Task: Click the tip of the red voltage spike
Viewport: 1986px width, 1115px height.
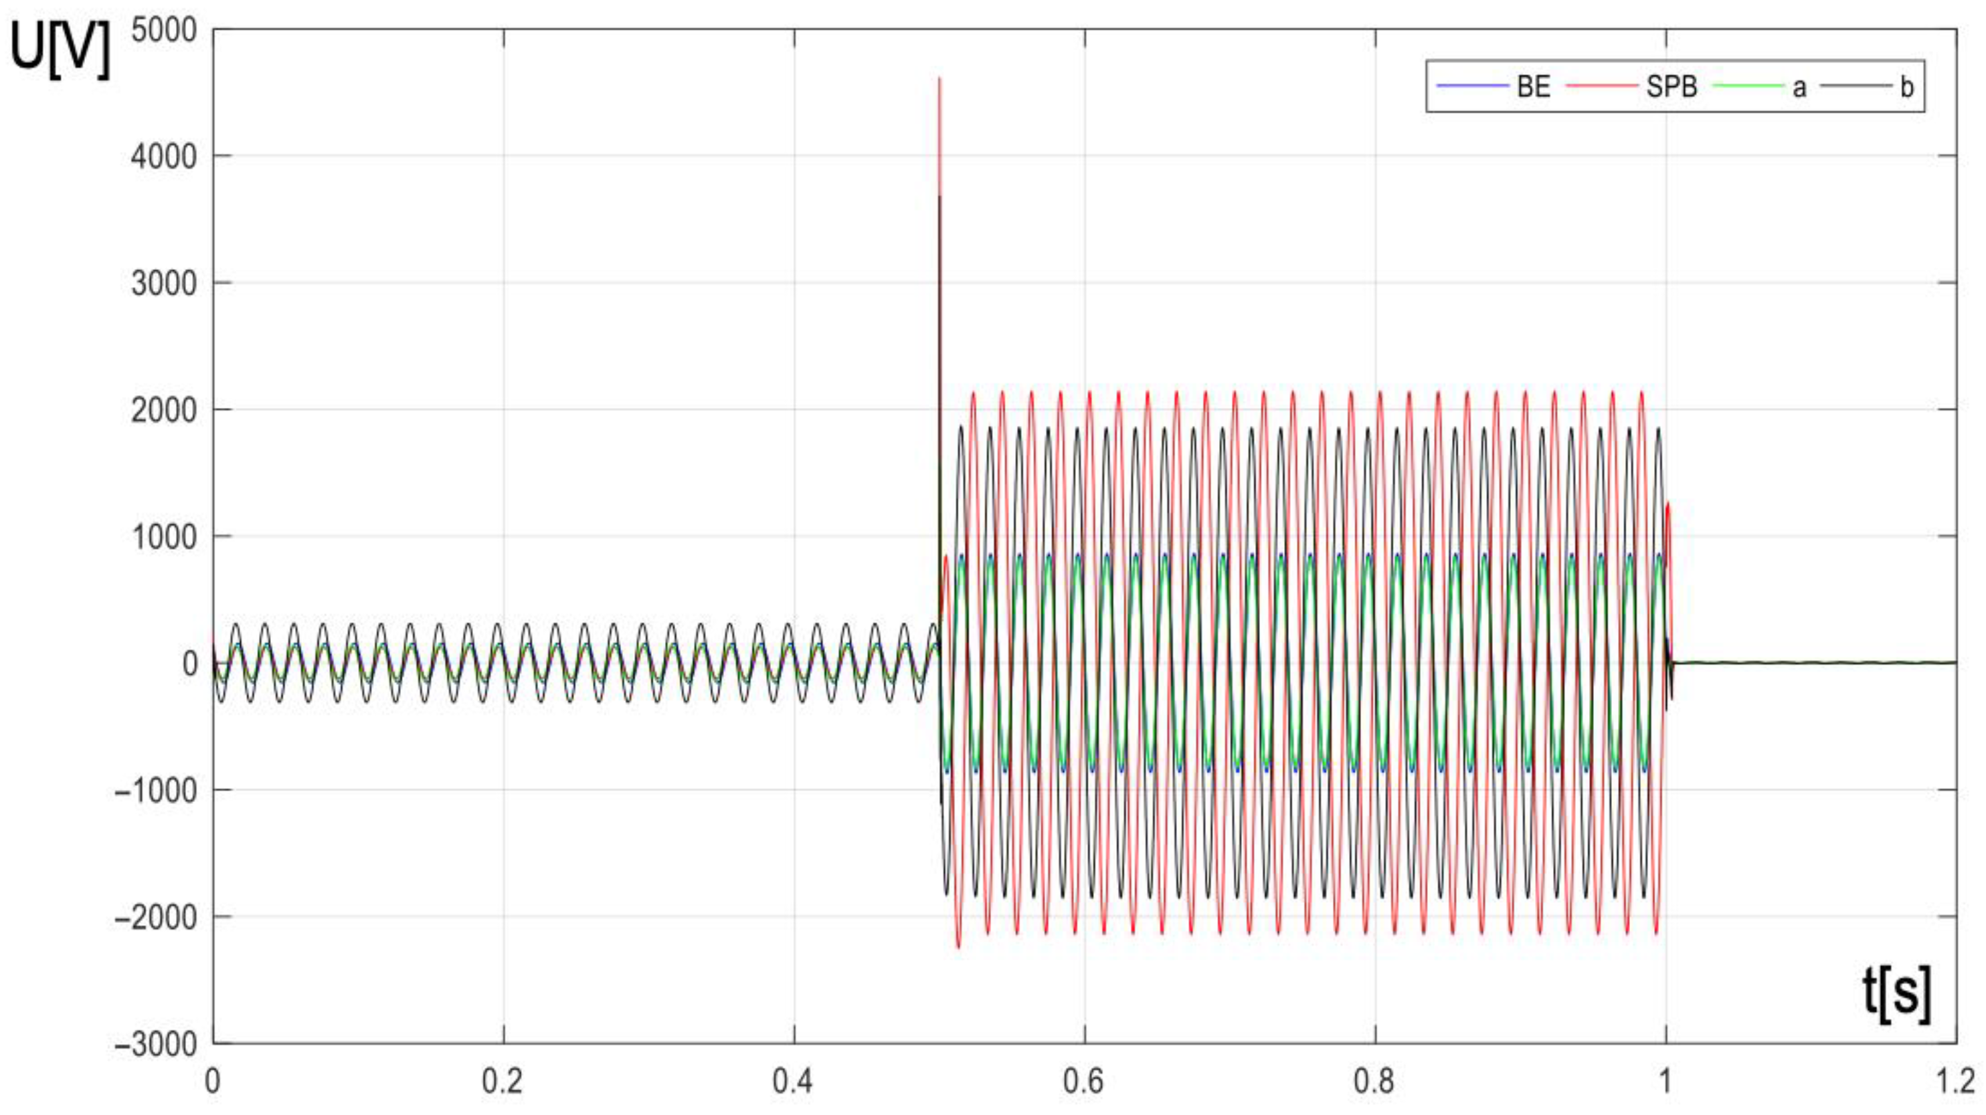Action: tap(939, 79)
